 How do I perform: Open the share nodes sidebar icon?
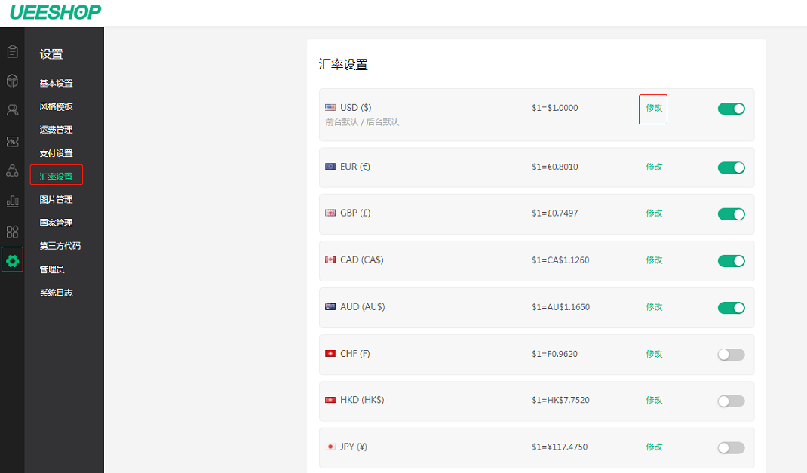pyautogui.click(x=12, y=170)
